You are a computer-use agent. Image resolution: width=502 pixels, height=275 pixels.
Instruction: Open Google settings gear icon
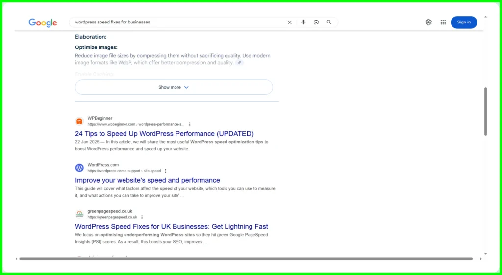428,22
